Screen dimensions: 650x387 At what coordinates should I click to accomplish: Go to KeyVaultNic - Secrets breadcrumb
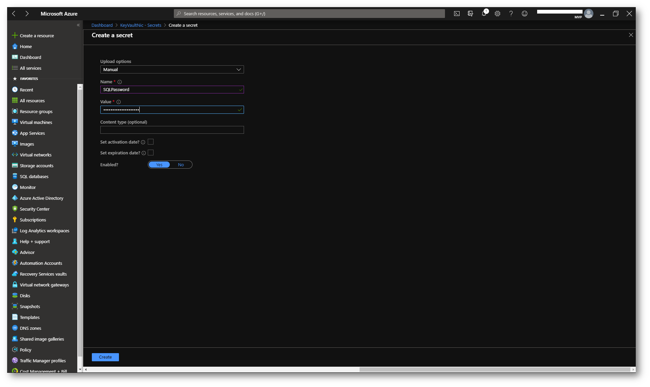tap(141, 25)
